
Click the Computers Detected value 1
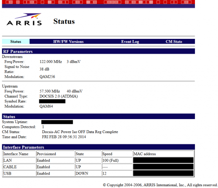click(x=43, y=127)
